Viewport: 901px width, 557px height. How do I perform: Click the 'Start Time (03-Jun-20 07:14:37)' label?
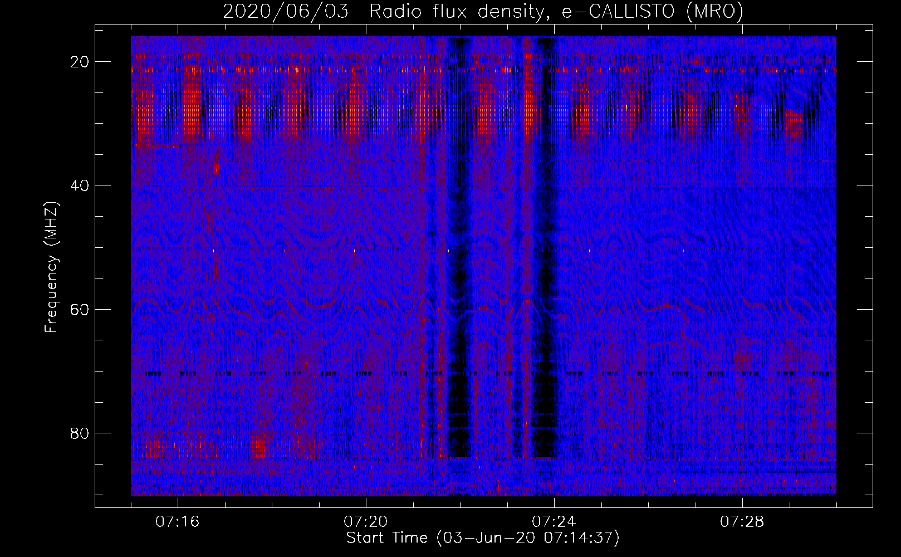pos(483,538)
